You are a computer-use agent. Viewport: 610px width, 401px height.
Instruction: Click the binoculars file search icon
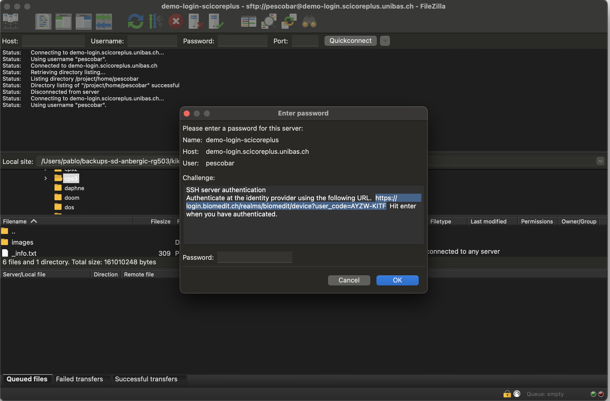click(309, 21)
